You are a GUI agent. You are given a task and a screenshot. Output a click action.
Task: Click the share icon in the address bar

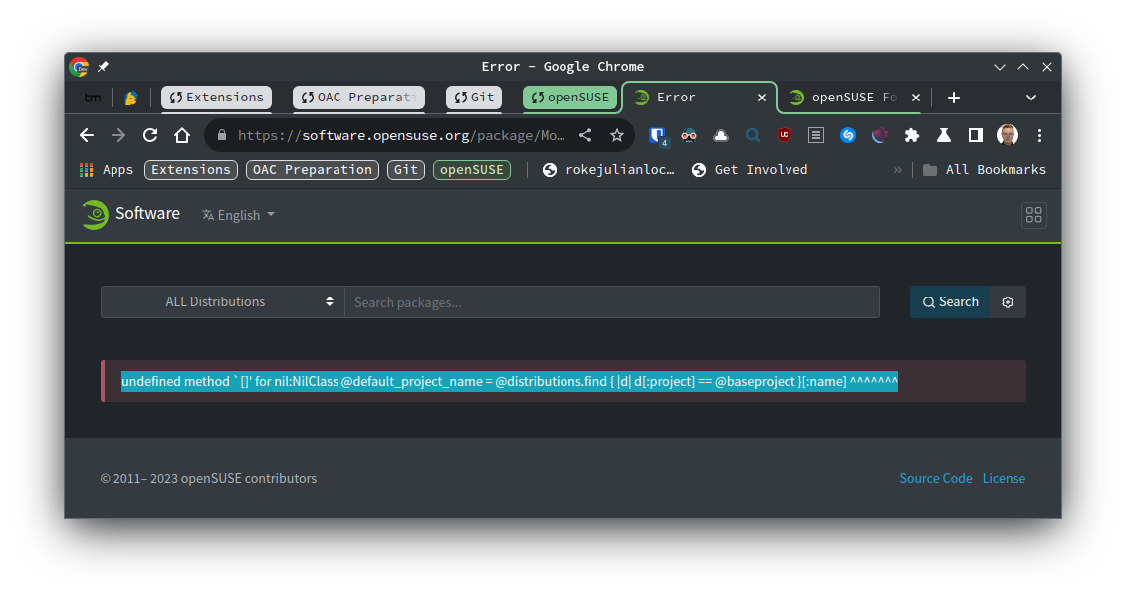tap(585, 135)
